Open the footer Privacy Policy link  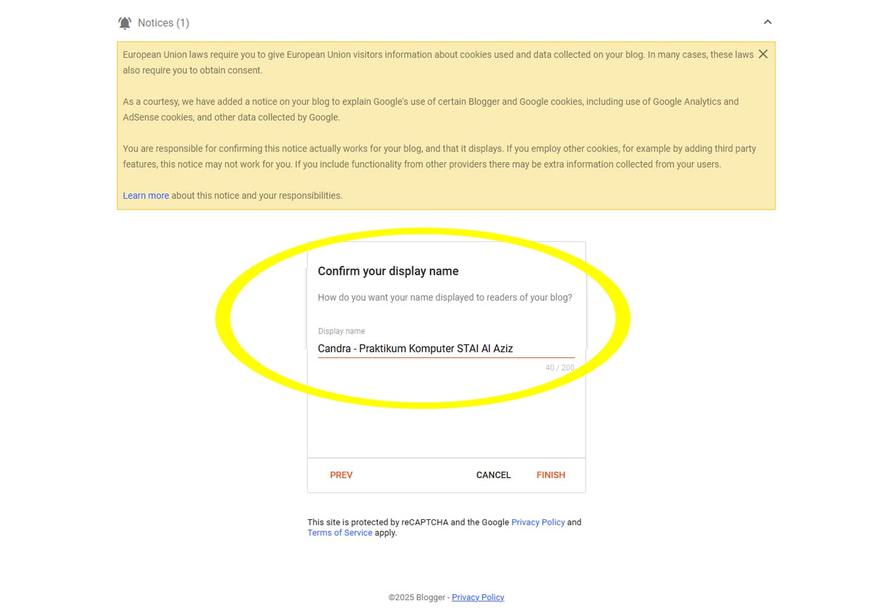click(x=477, y=597)
